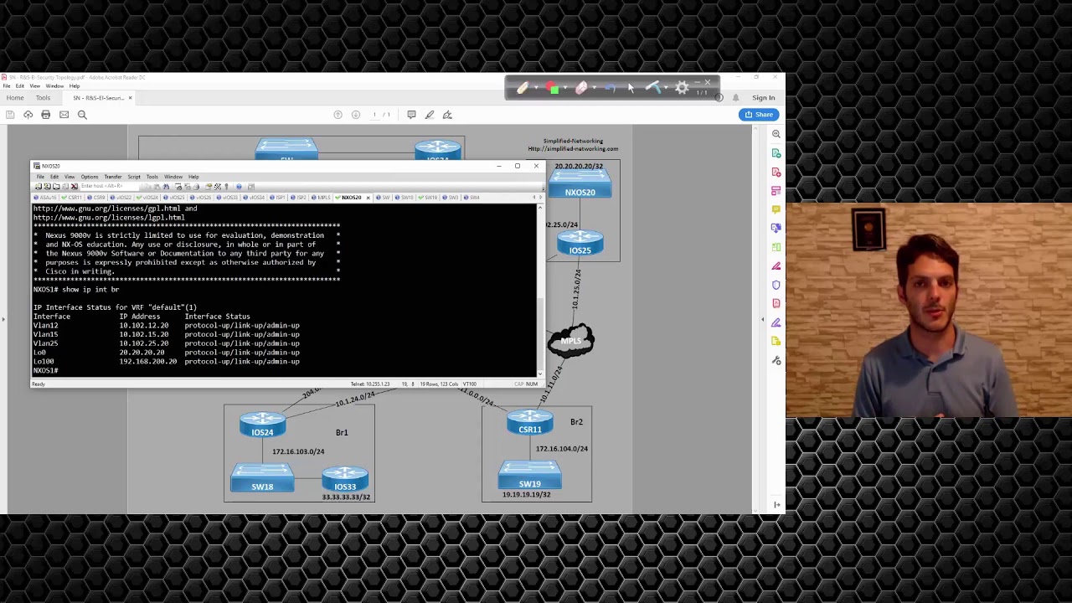Open the Acrobat Home tab
1072x603 pixels.
click(15, 98)
